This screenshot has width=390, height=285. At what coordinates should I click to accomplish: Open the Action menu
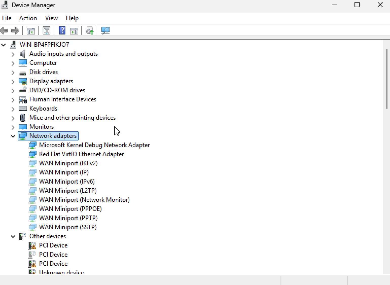pyautogui.click(x=28, y=18)
